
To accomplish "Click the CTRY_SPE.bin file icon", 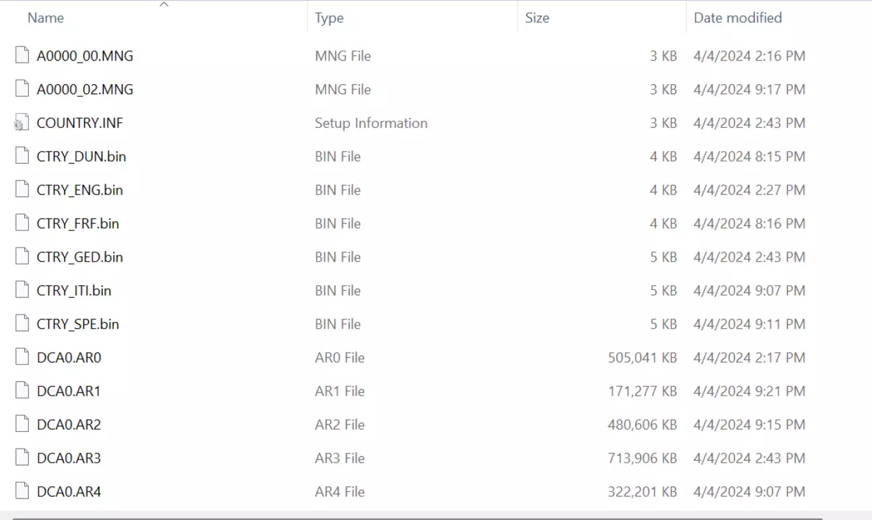I will tap(22, 324).
